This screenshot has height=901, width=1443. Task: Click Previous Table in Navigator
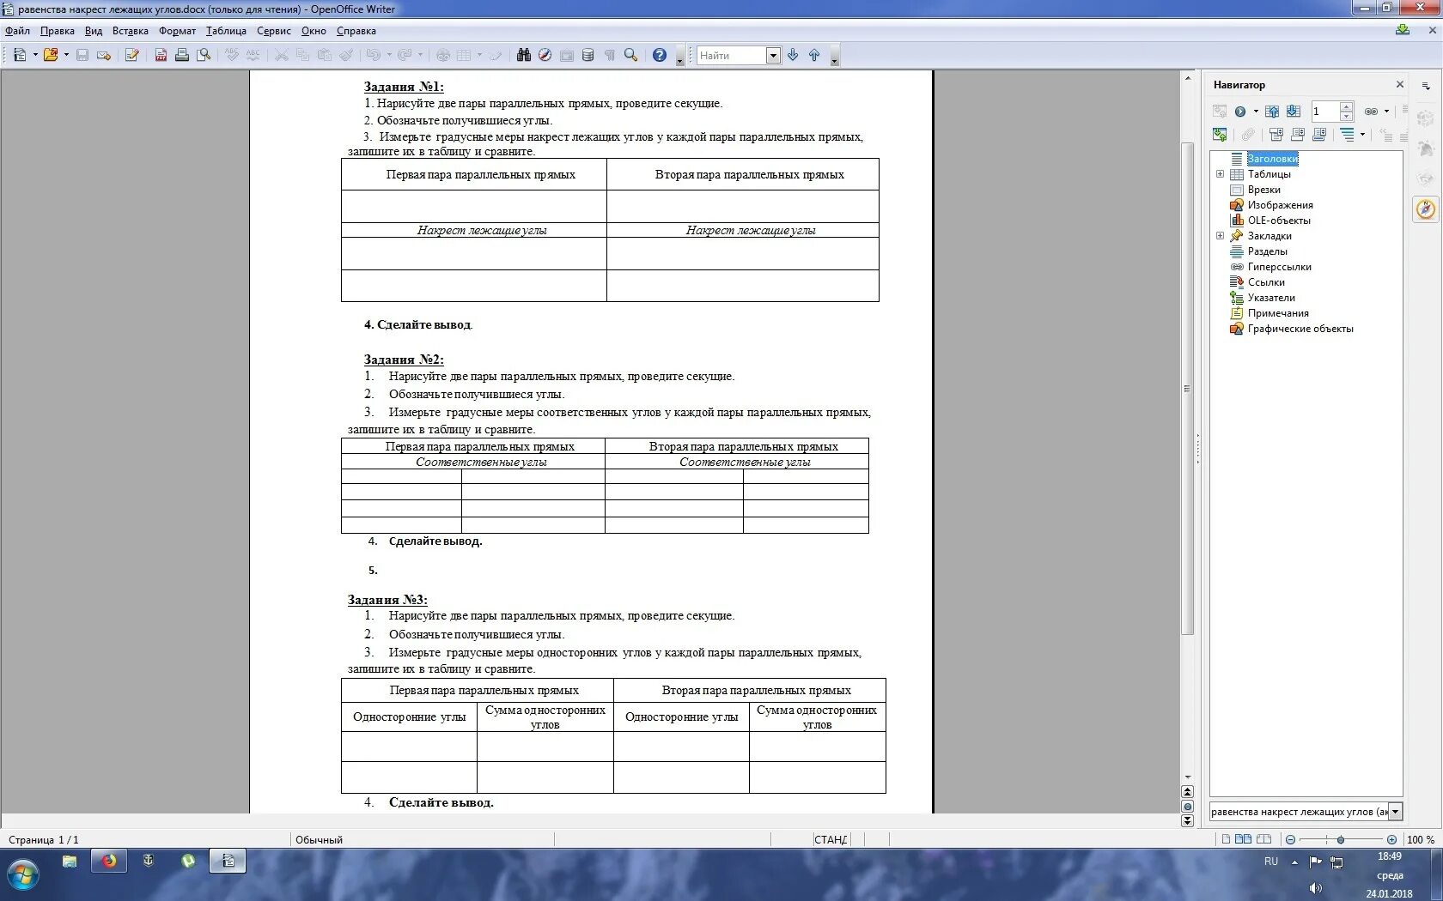[1272, 111]
